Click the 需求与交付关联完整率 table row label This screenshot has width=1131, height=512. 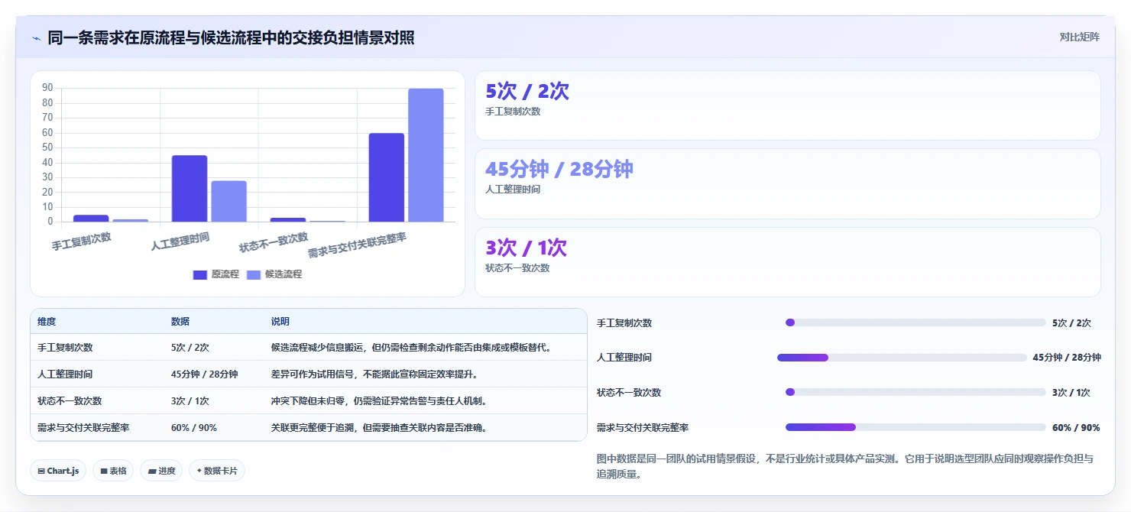pos(83,428)
